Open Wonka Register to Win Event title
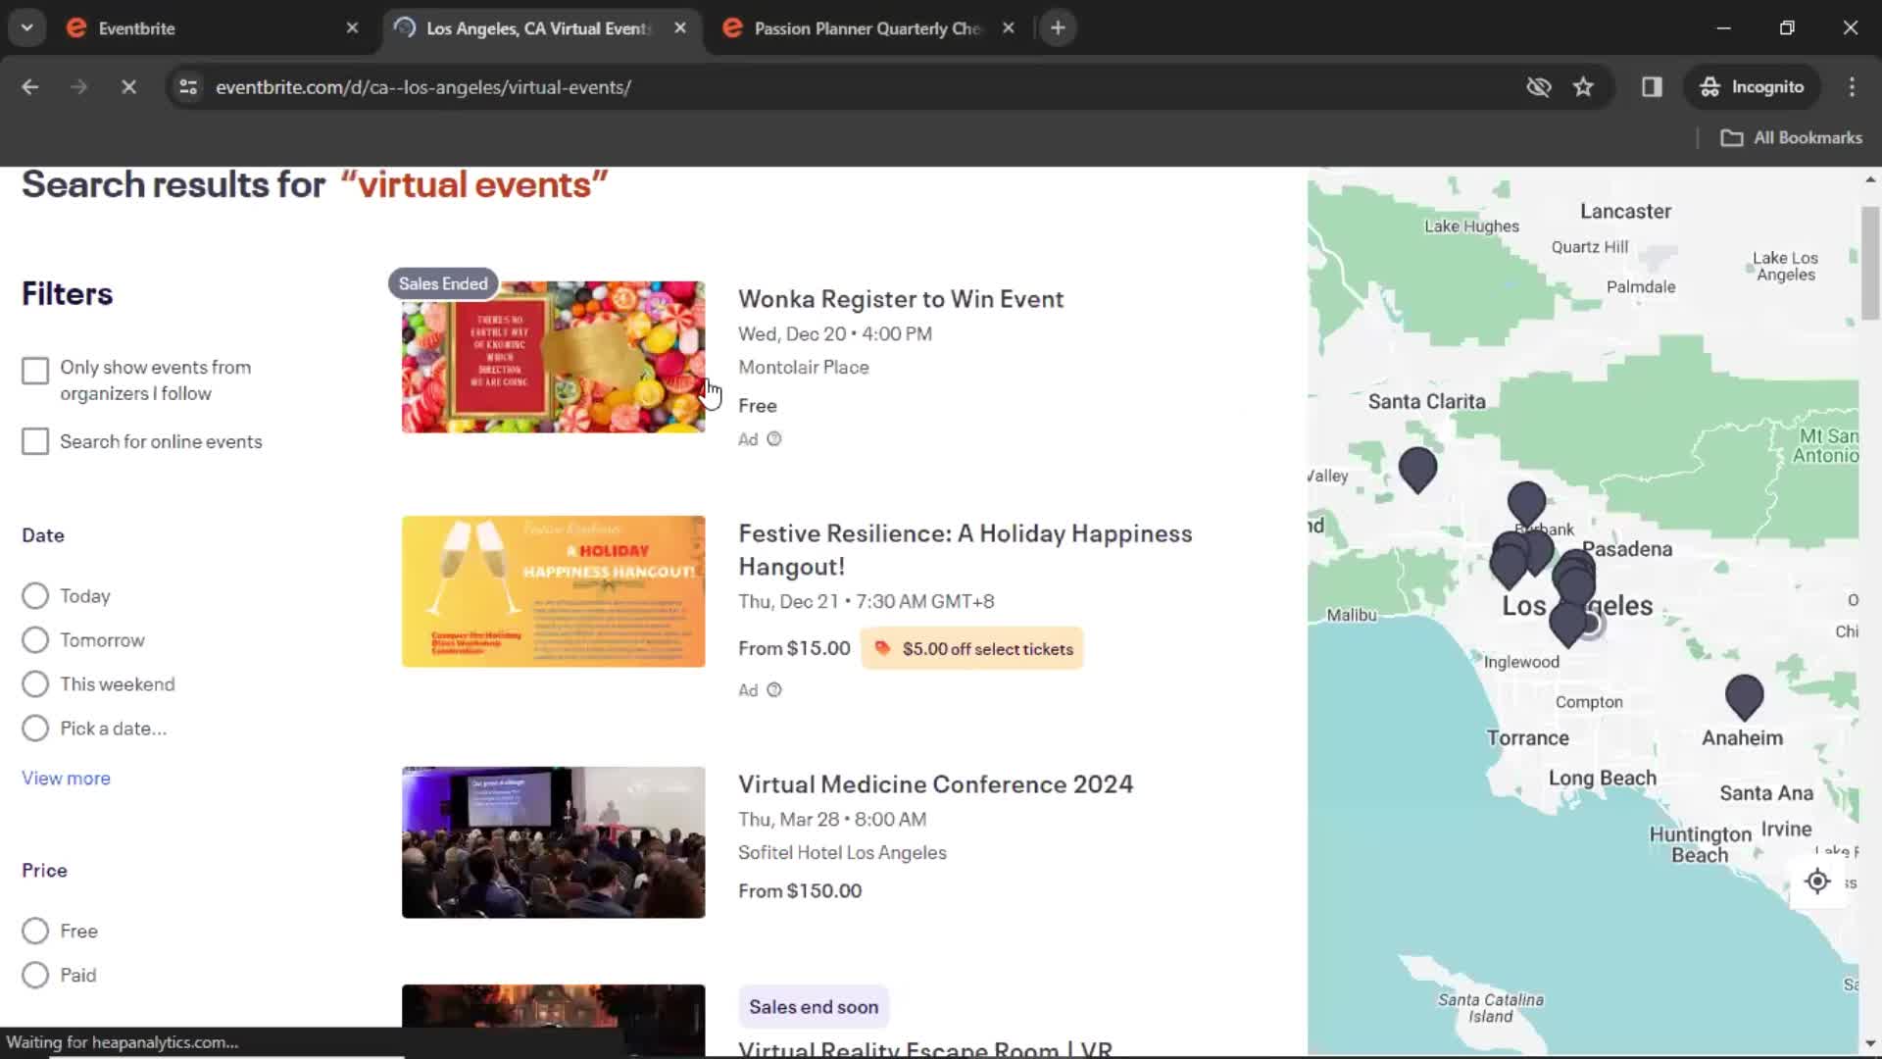Screen dimensions: 1882x1059 pos(900,299)
